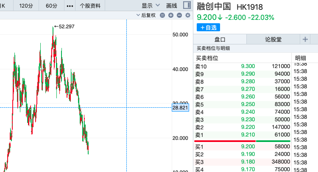This screenshot has height=172, width=318.
Task: Click volume 147000 in 卖2 row
Action: (281, 127)
